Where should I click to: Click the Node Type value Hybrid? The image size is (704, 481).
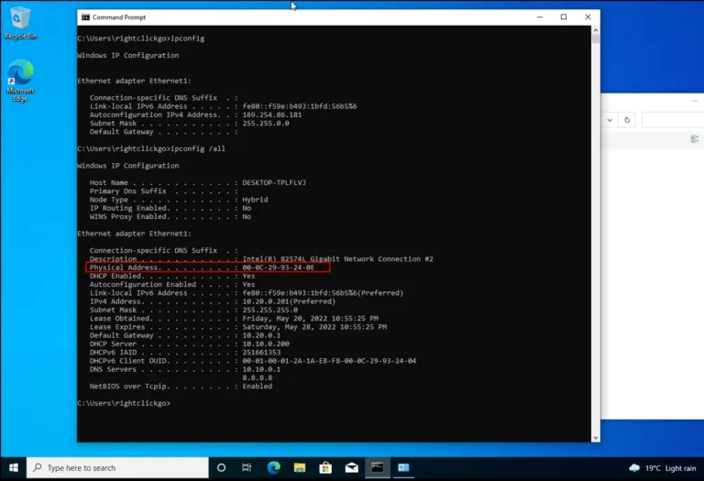coord(255,200)
